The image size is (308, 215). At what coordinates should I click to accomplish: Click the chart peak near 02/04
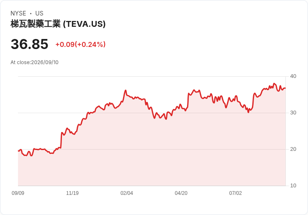126,90
